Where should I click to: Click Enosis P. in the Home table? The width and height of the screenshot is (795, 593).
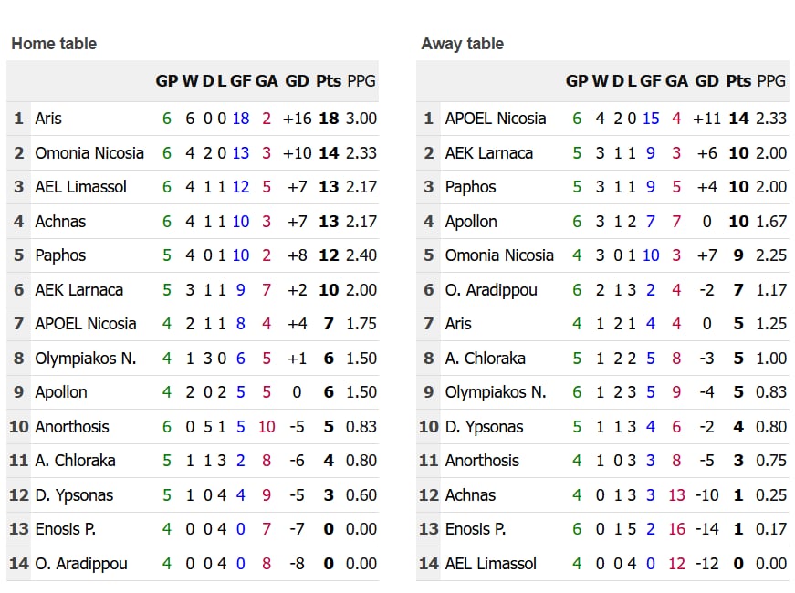point(65,529)
